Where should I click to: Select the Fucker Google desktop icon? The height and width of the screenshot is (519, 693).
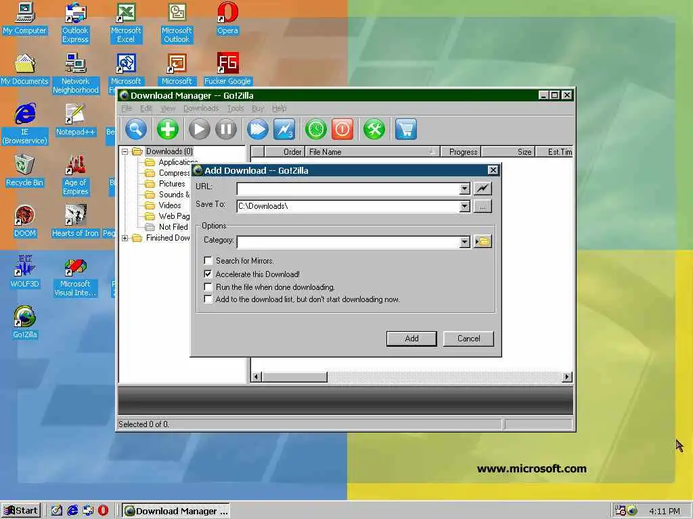(227, 70)
